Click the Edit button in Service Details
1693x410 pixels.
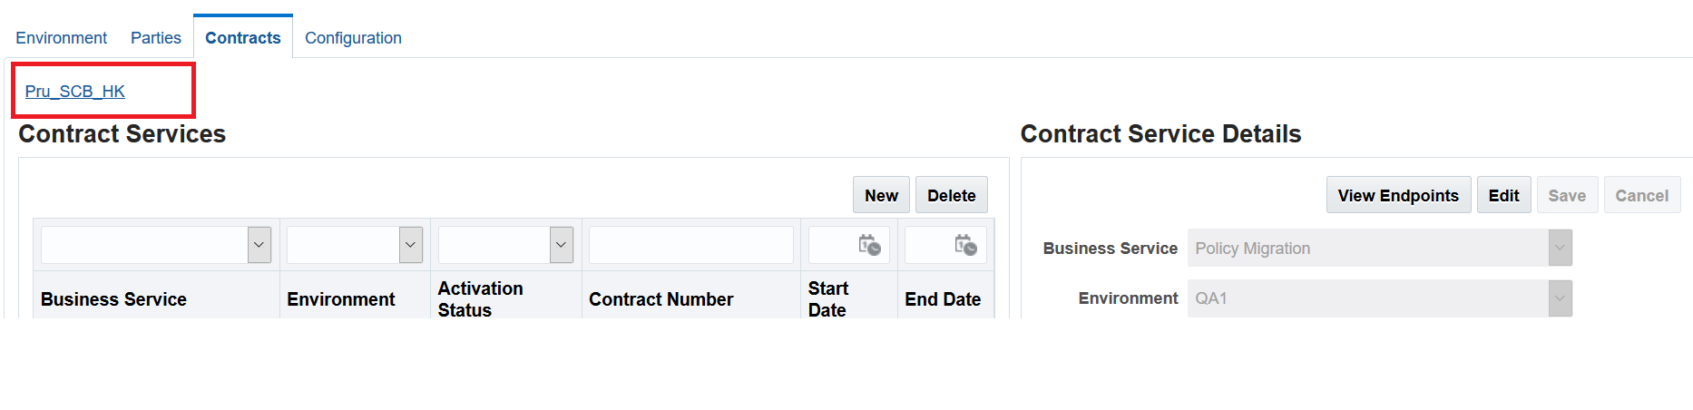click(x=1503, y=195)
